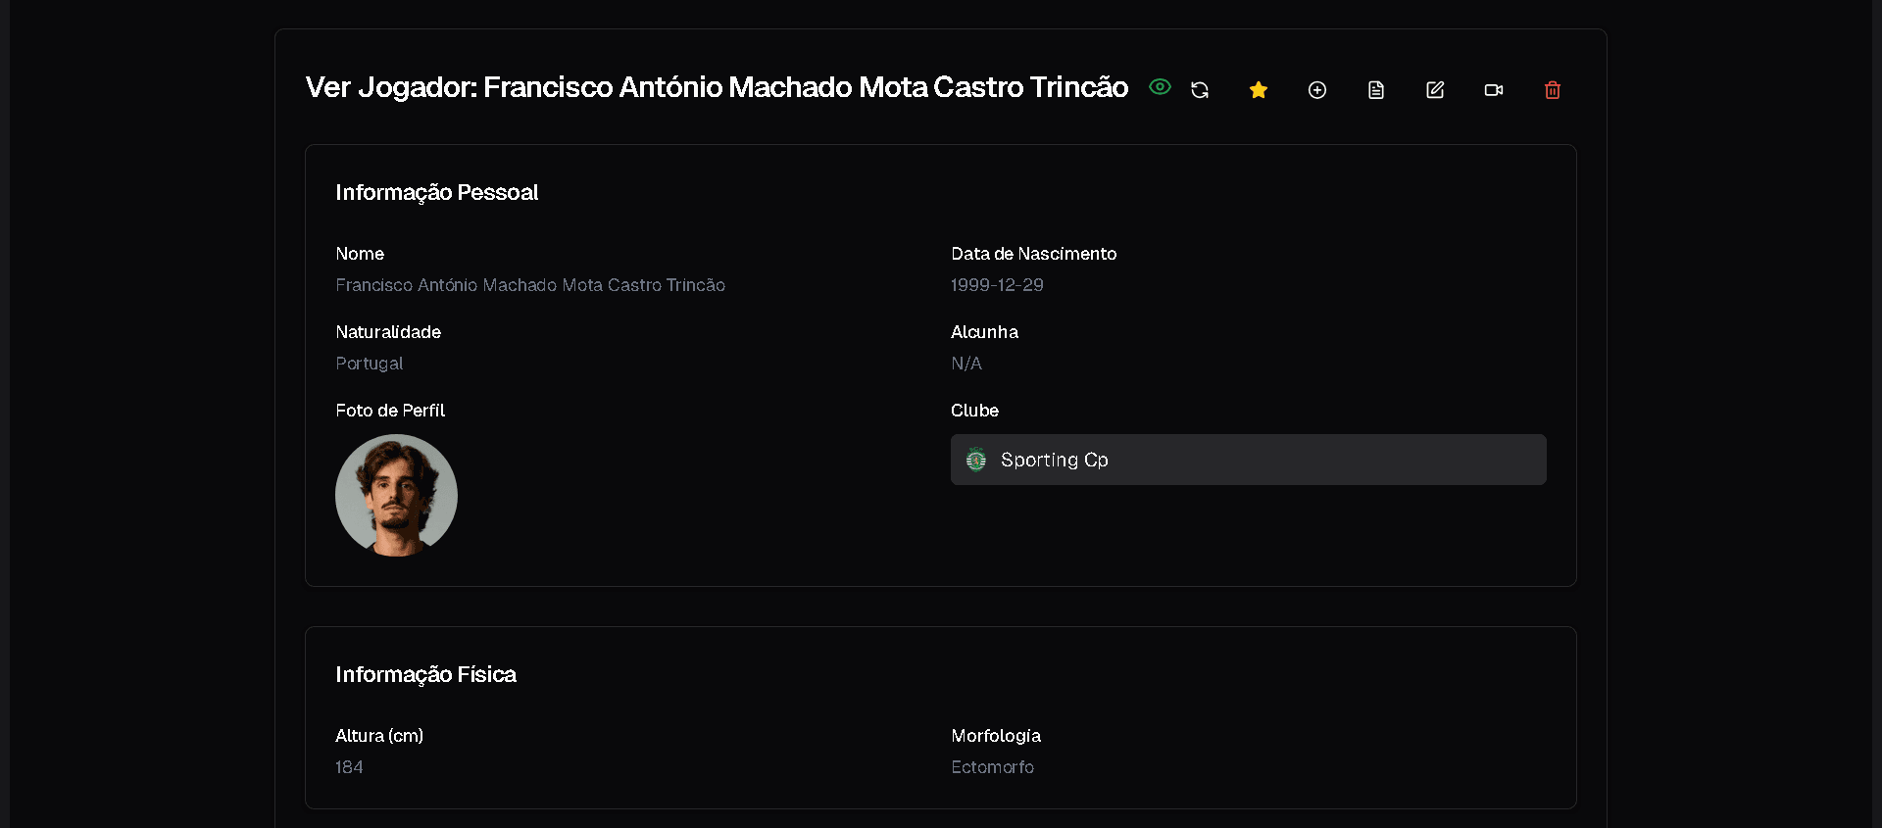This screenshot has height=828, width=1882.
Task: Click the Ectomorfo morphology value
Action: [992, 767]
